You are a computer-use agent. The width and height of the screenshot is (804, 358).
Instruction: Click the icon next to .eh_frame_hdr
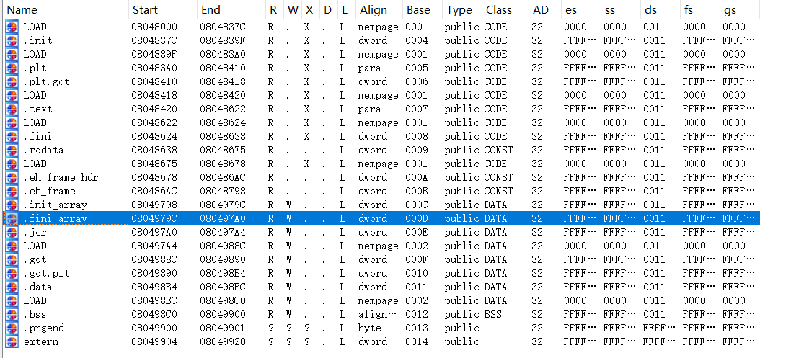click(12, 178)
